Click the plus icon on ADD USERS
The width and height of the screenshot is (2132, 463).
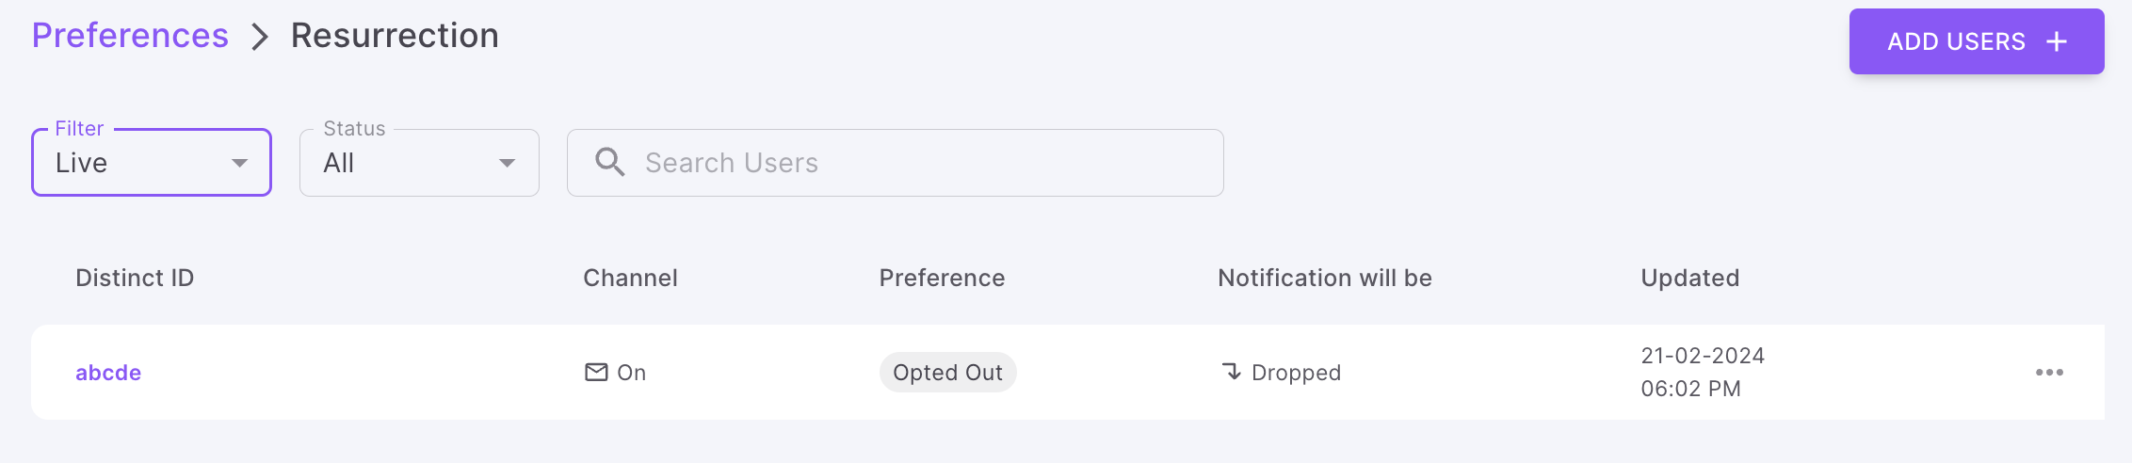point(2057,41)
